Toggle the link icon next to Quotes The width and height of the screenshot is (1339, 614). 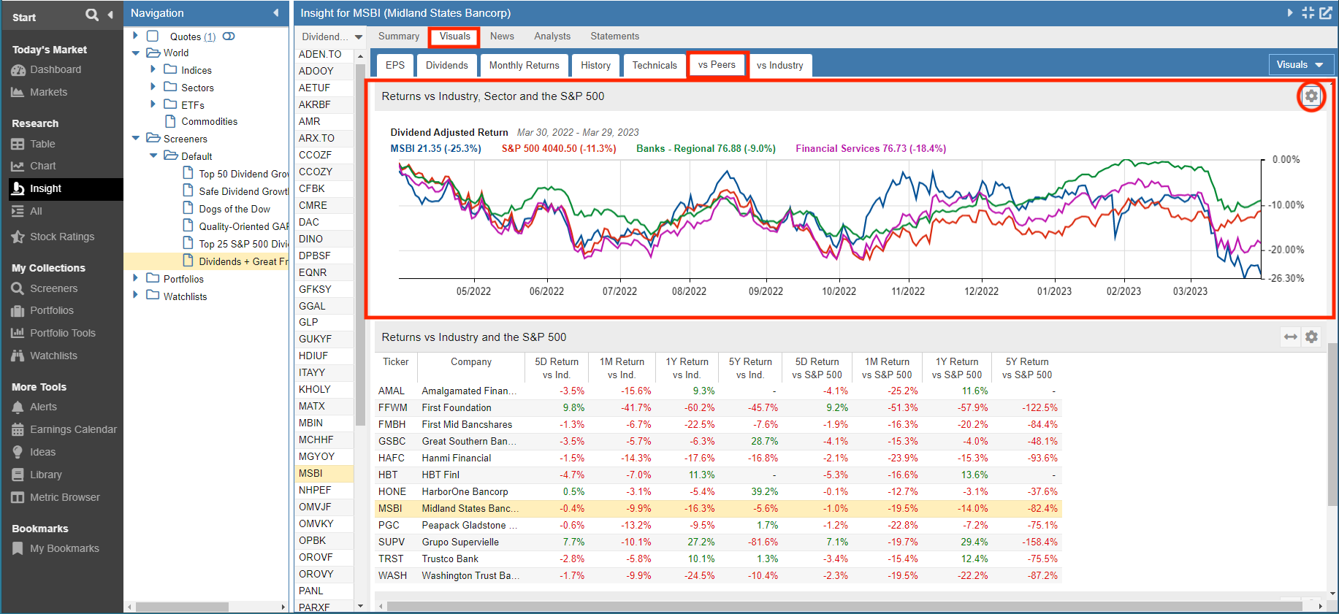(229, 37)
